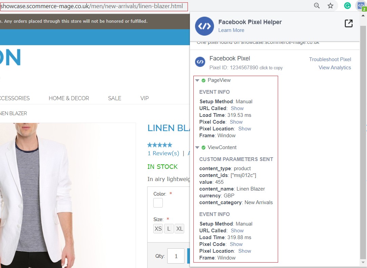Select size L option

[169, 229]
